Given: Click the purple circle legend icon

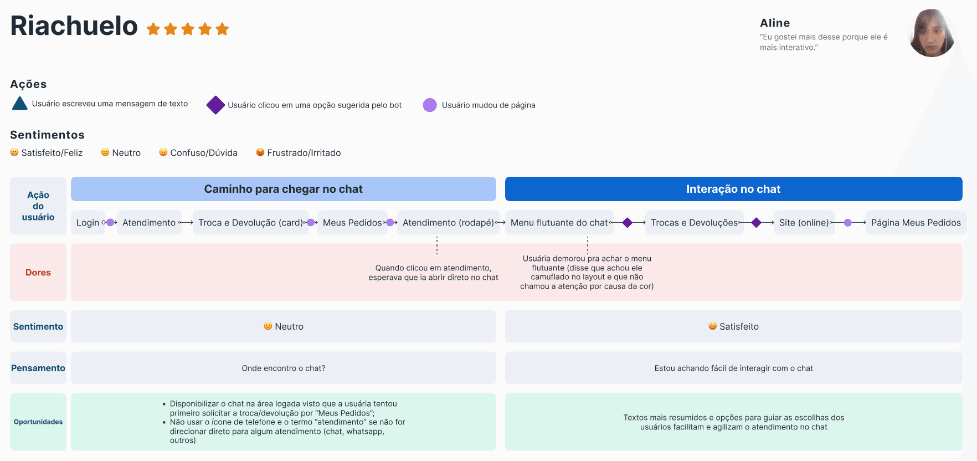Looking at the screenshot, I should click(x=430, y=105).
